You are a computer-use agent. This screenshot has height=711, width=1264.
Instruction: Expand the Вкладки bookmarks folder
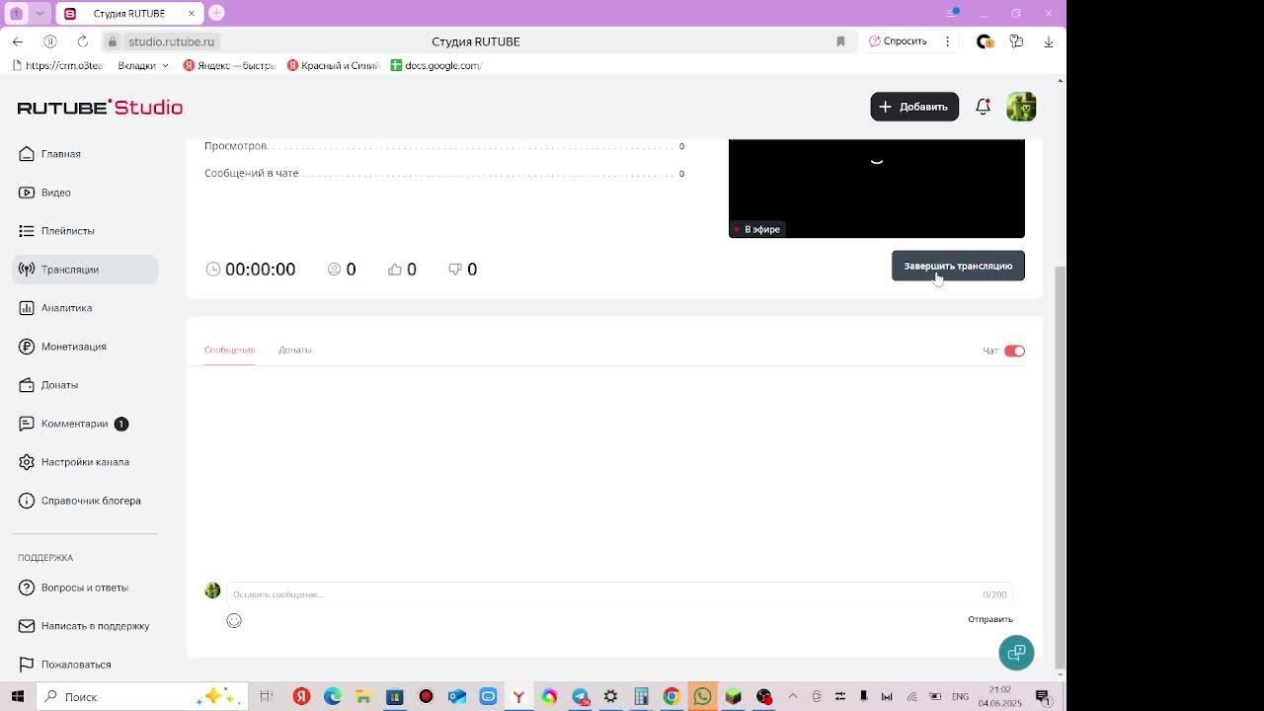point(143,65)
